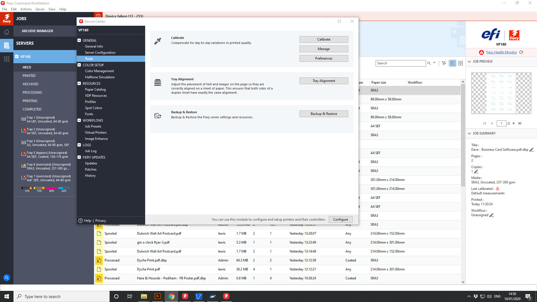Click the device failure red alert icon
This screenshot has width=537, height=302.
pos(98,16)
